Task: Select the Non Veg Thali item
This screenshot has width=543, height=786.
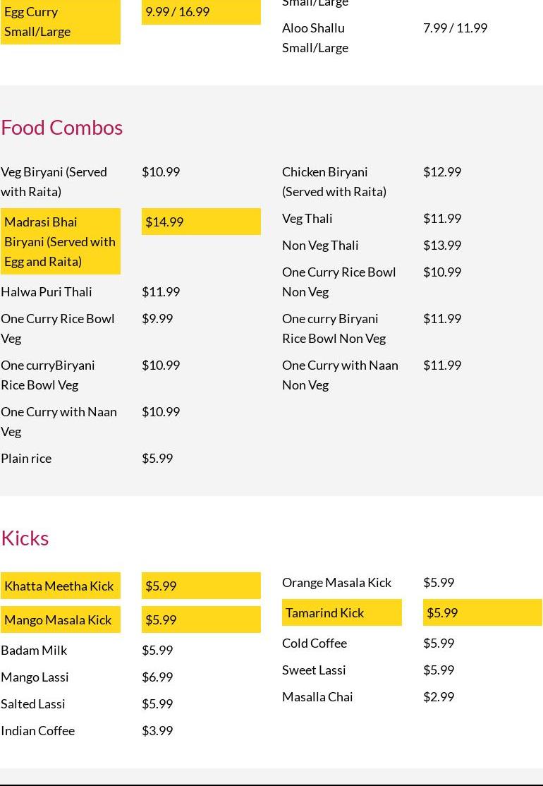Action: 320,245
